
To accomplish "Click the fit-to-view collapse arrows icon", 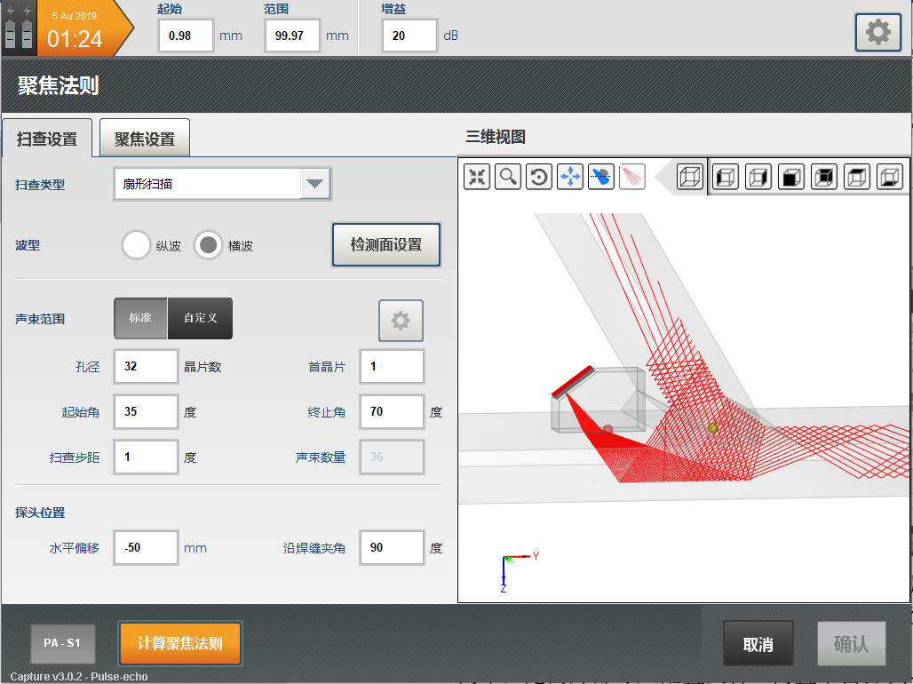I will coord(477,177).
